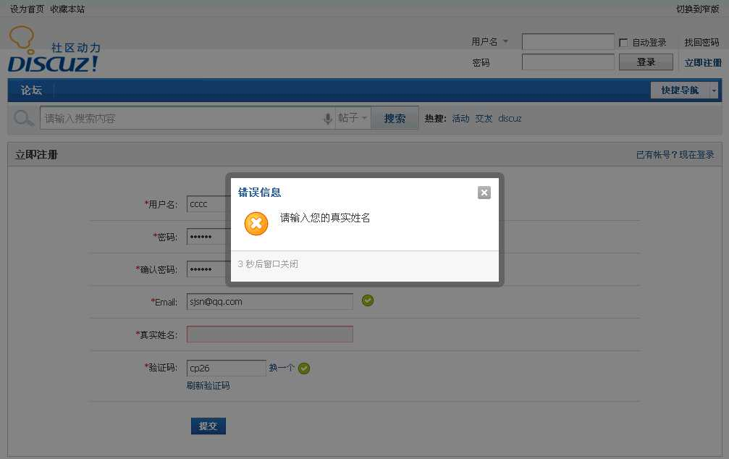The image size is (729, 459).
Task: Expand the 快捷导航 dropdown arrow
Action: [x=714, y=90]
